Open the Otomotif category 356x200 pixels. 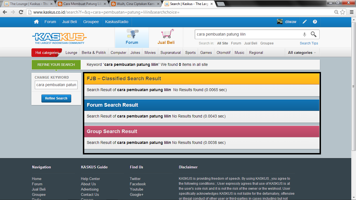click(x=224, y=52)
